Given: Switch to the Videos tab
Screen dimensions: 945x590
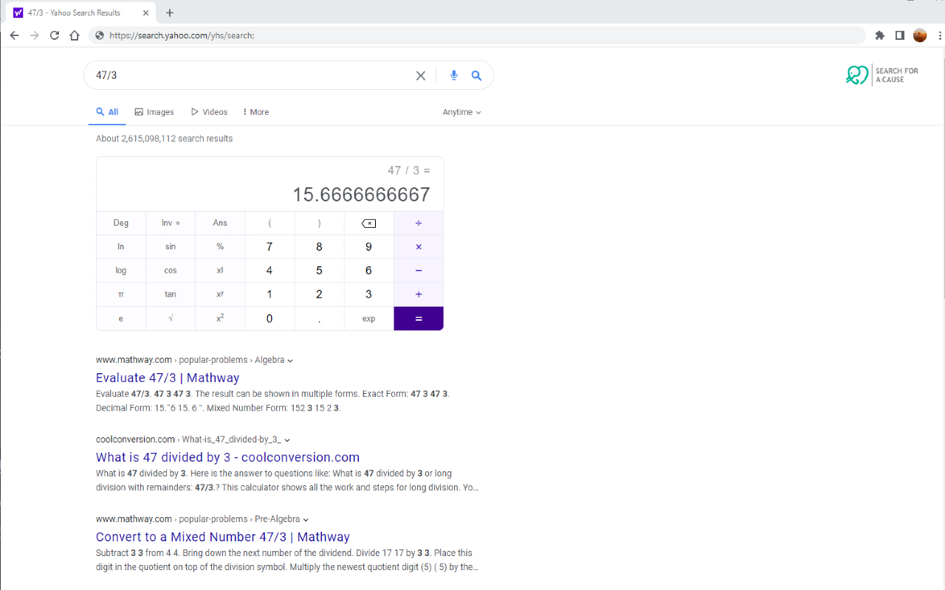Looking at the screenshot, I should tap(210, 112).
